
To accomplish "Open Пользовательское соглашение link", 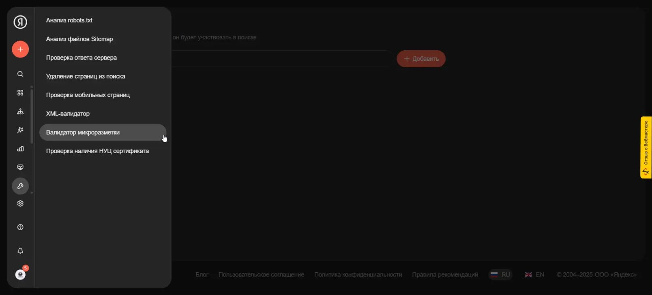I will pos(261,274).
